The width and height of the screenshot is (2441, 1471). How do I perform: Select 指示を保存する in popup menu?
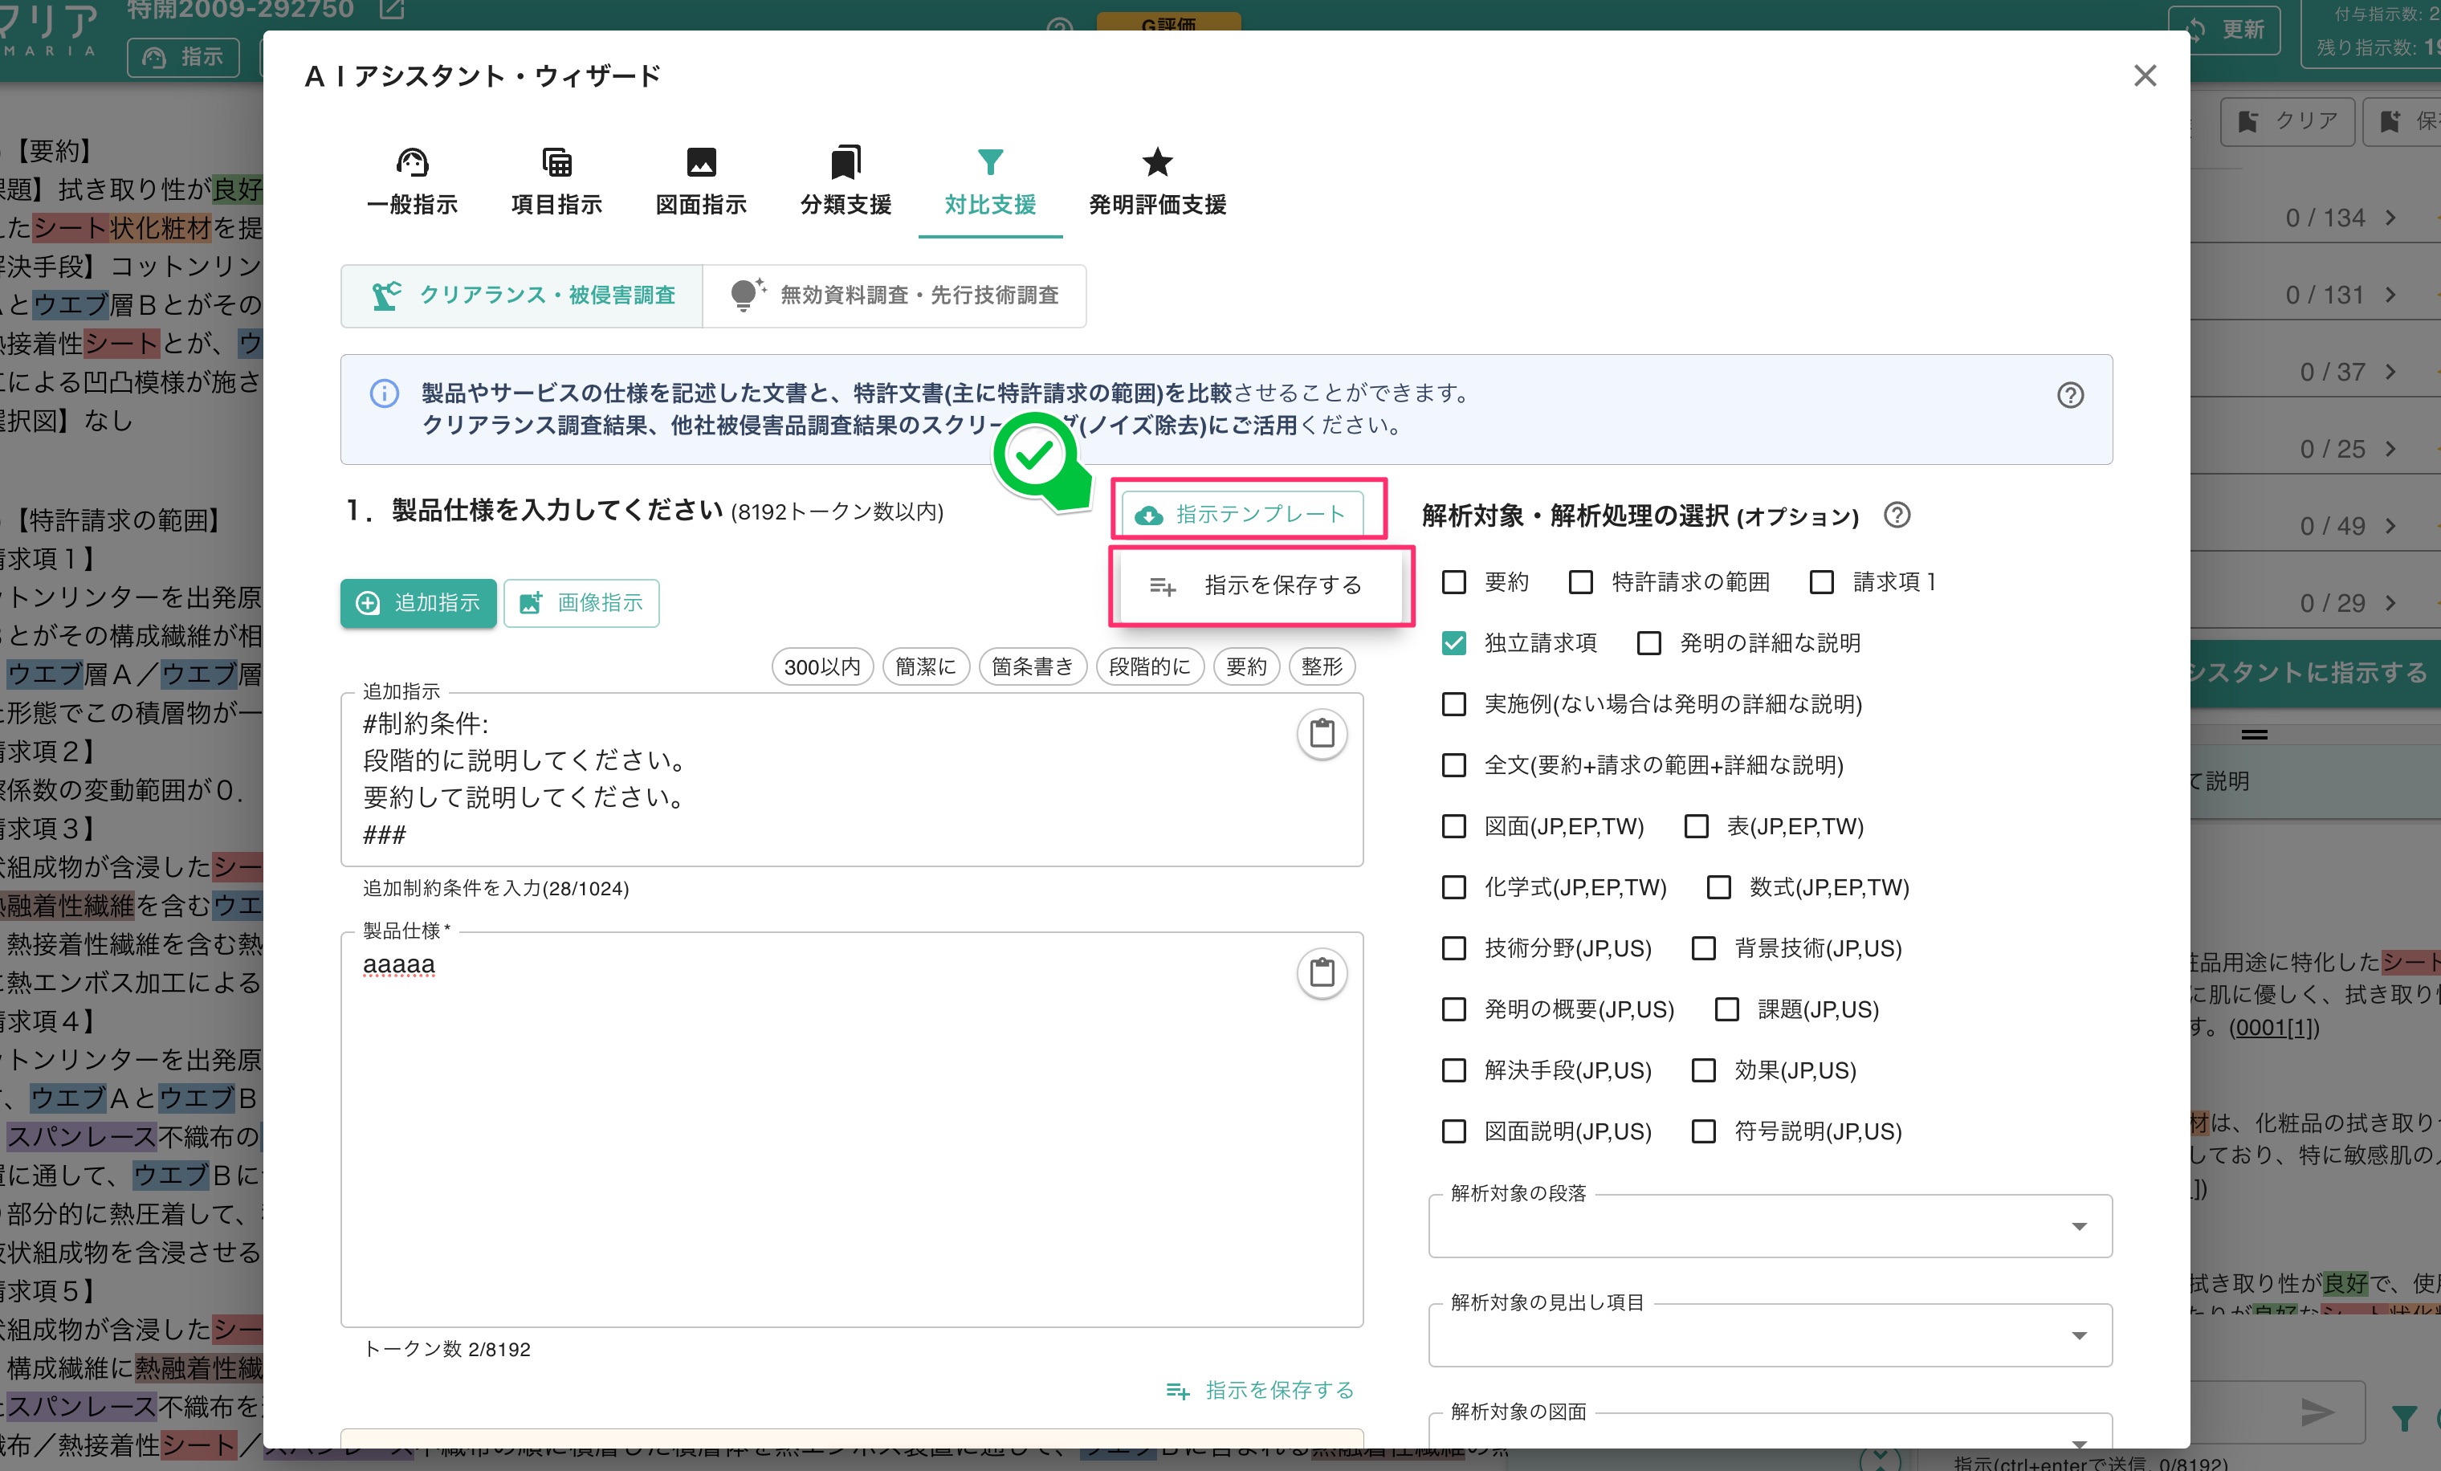(1261, 585)
